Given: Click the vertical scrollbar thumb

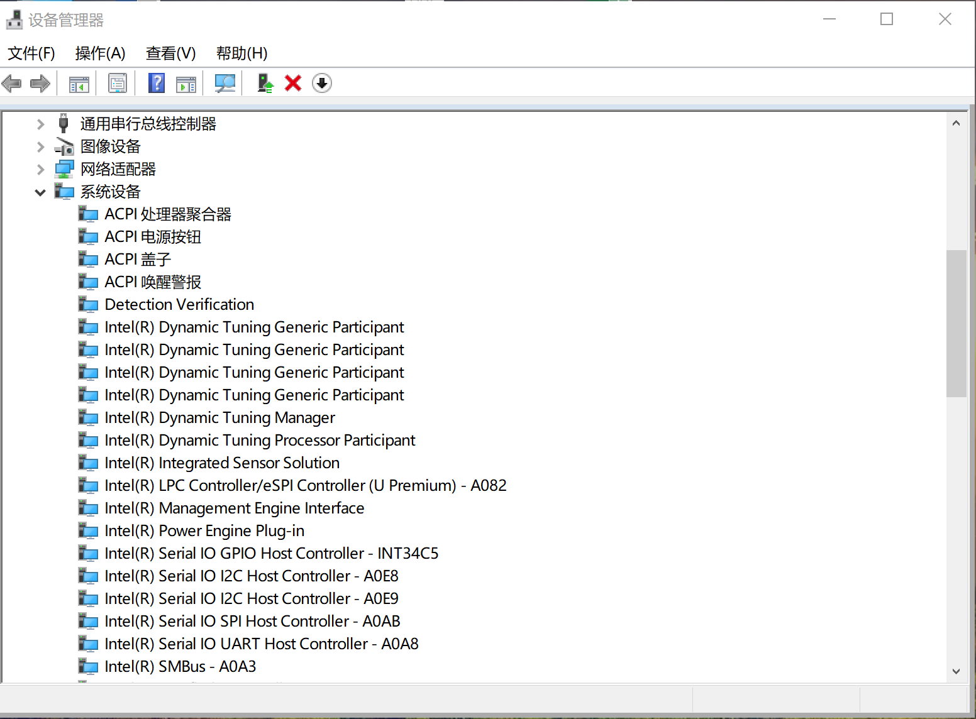Looking at the screenshot, I should [956, 324].
